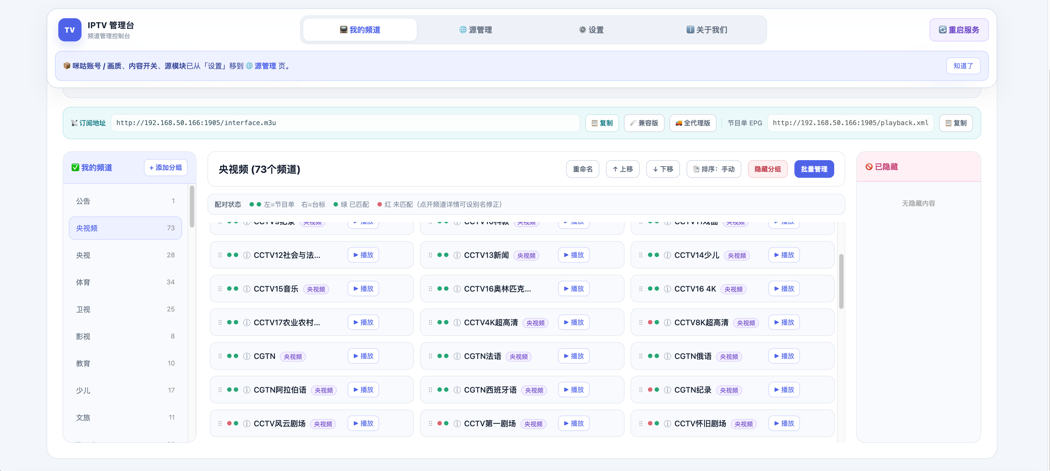Dismiss notice with 知道了 button

(963, 66)
